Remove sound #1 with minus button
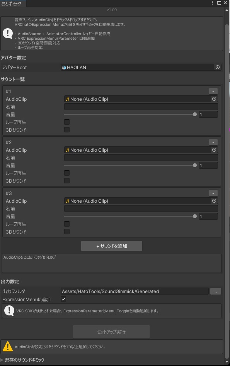Image resolution: width=230 pixels, height=366 pixels. [213, 91]
